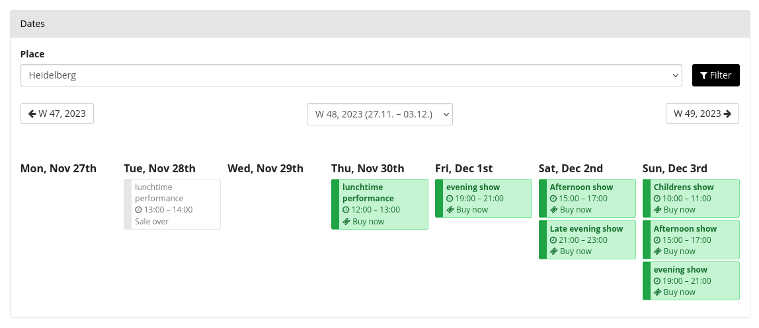Click Buy now for Childrens show

[680, 210]
